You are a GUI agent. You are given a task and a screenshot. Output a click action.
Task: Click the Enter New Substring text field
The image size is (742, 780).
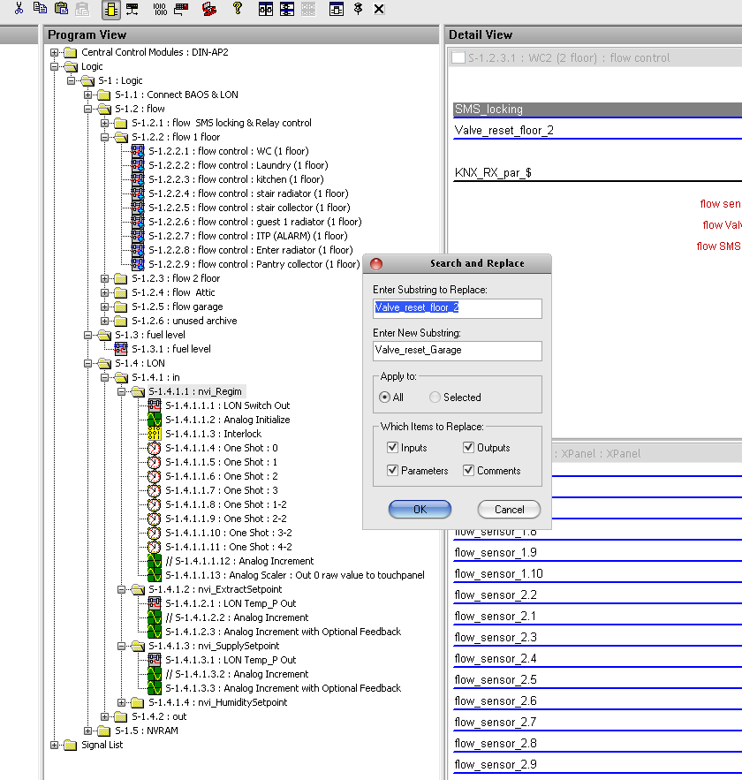457,351
